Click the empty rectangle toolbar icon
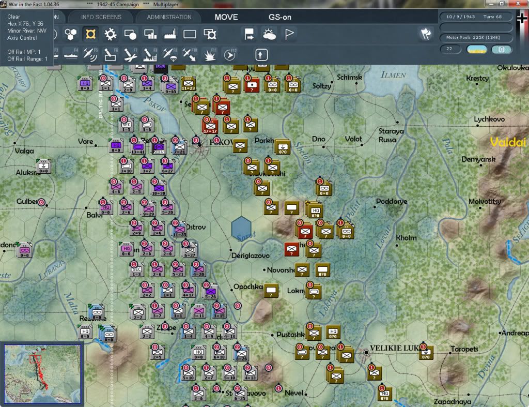The width and height of the screenshot is (529, 407). 190,34
